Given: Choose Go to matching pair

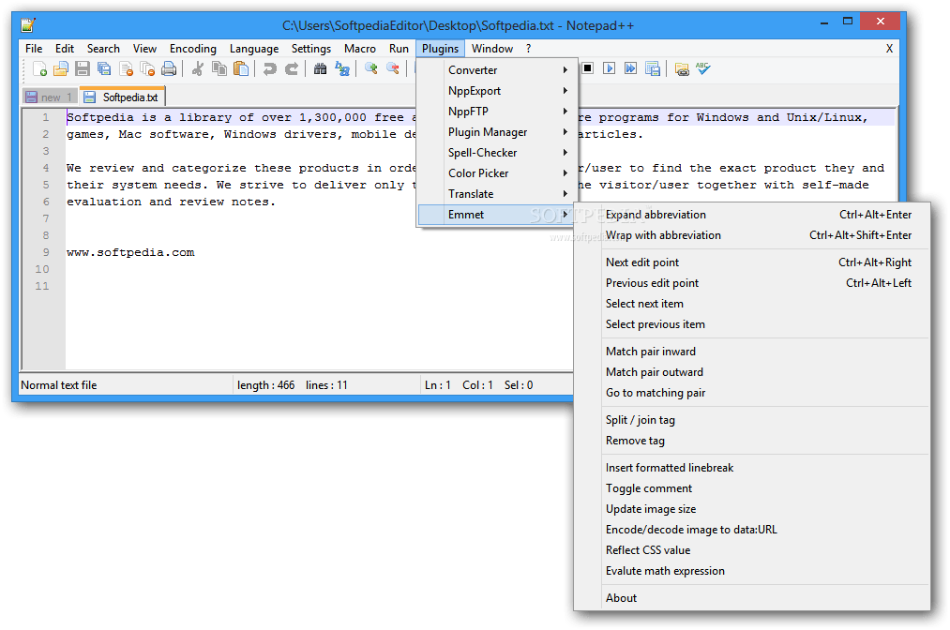Looking at the screenshot, I should point(752,393).
